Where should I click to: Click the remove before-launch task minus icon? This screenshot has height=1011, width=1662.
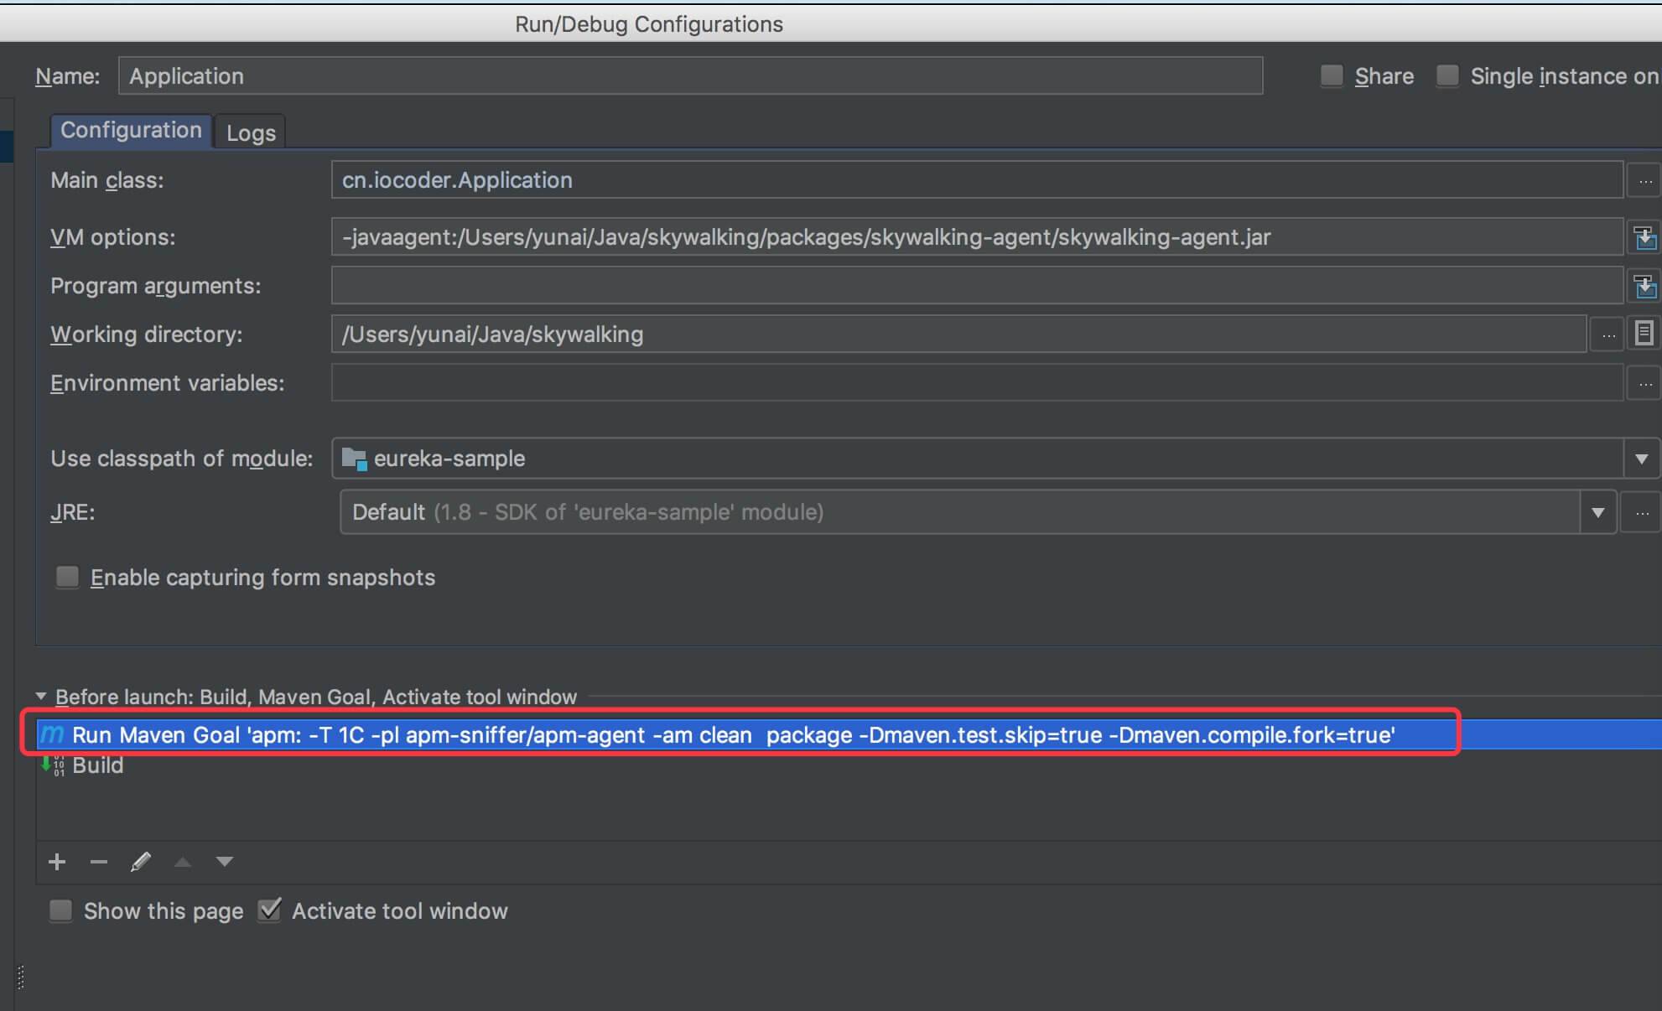[98, 862]
